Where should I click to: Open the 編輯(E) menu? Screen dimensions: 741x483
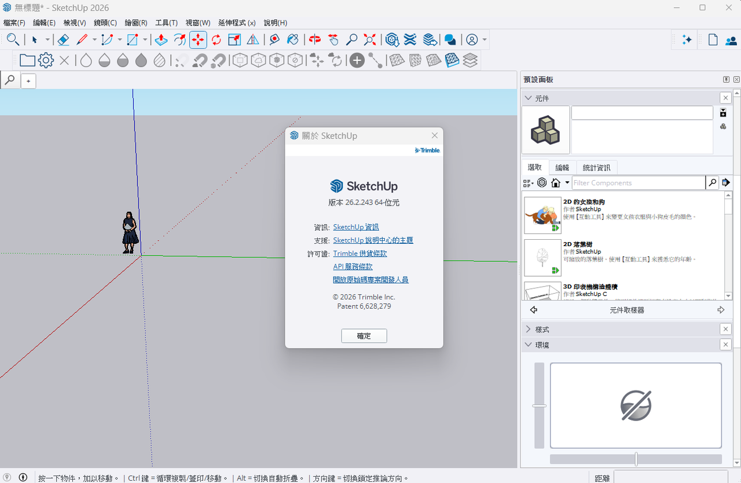pos(45,23)
